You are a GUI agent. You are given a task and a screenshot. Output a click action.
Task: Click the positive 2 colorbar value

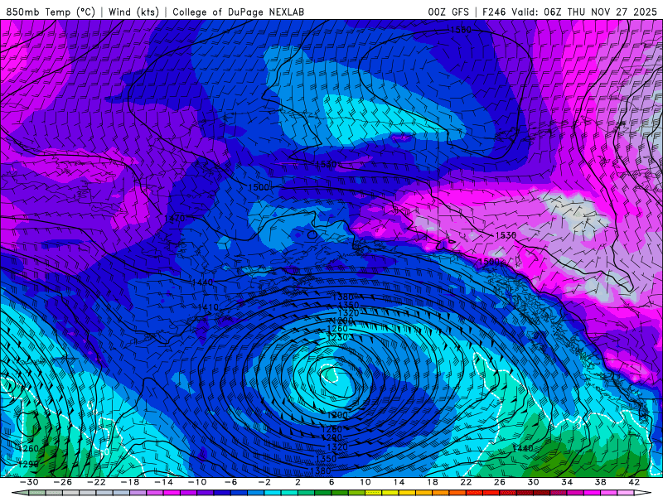[298, 482]
